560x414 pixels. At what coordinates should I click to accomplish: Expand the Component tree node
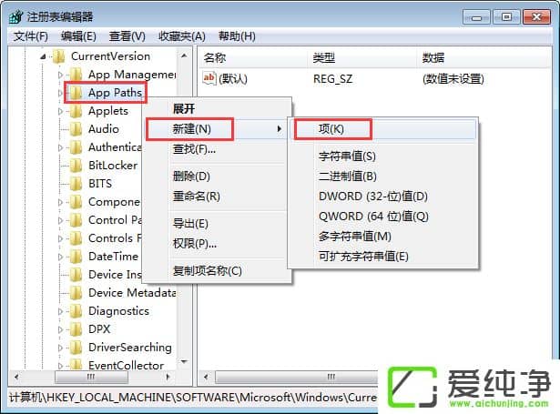coord(60,202)
